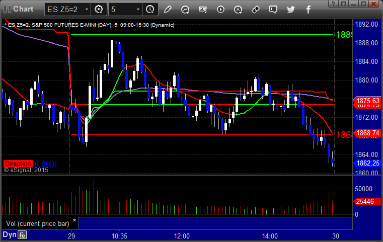Click the 1880.00 price axis label
Image resolution: width=383 pixels, height=242 pixels.
[366, 80]
